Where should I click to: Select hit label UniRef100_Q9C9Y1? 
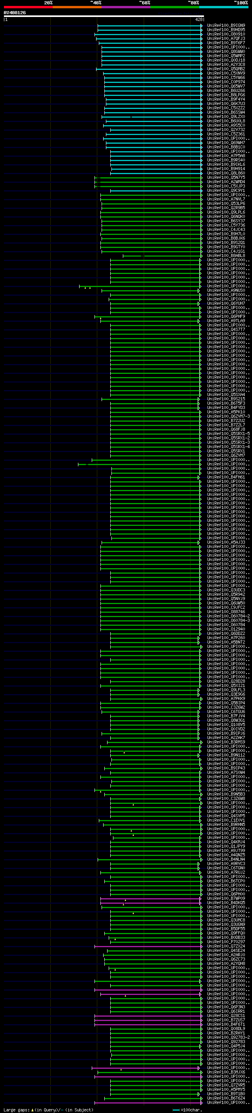[x=226, y=191]
